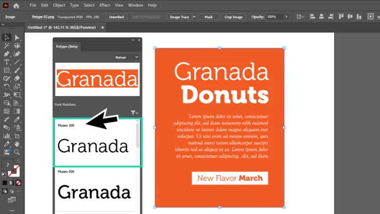
Task: Click the Image Trace button
Action: pos(180,17)
